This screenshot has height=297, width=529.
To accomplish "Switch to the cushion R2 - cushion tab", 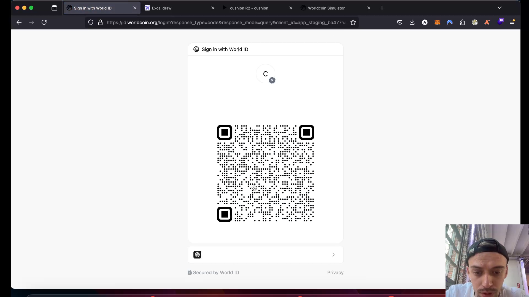I will coord(258,8).
